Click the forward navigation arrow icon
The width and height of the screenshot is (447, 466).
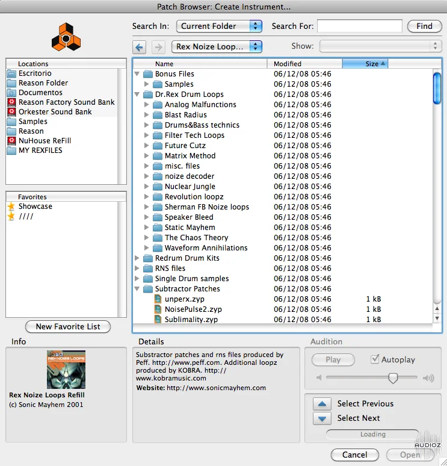coord(158,47)
